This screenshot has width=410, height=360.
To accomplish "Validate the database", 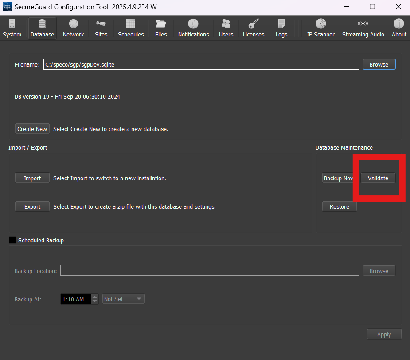I will [x=378, y=178].
